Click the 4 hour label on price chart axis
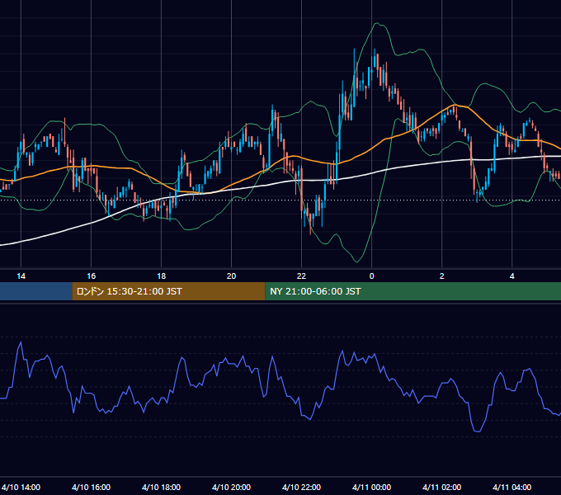 512,276
